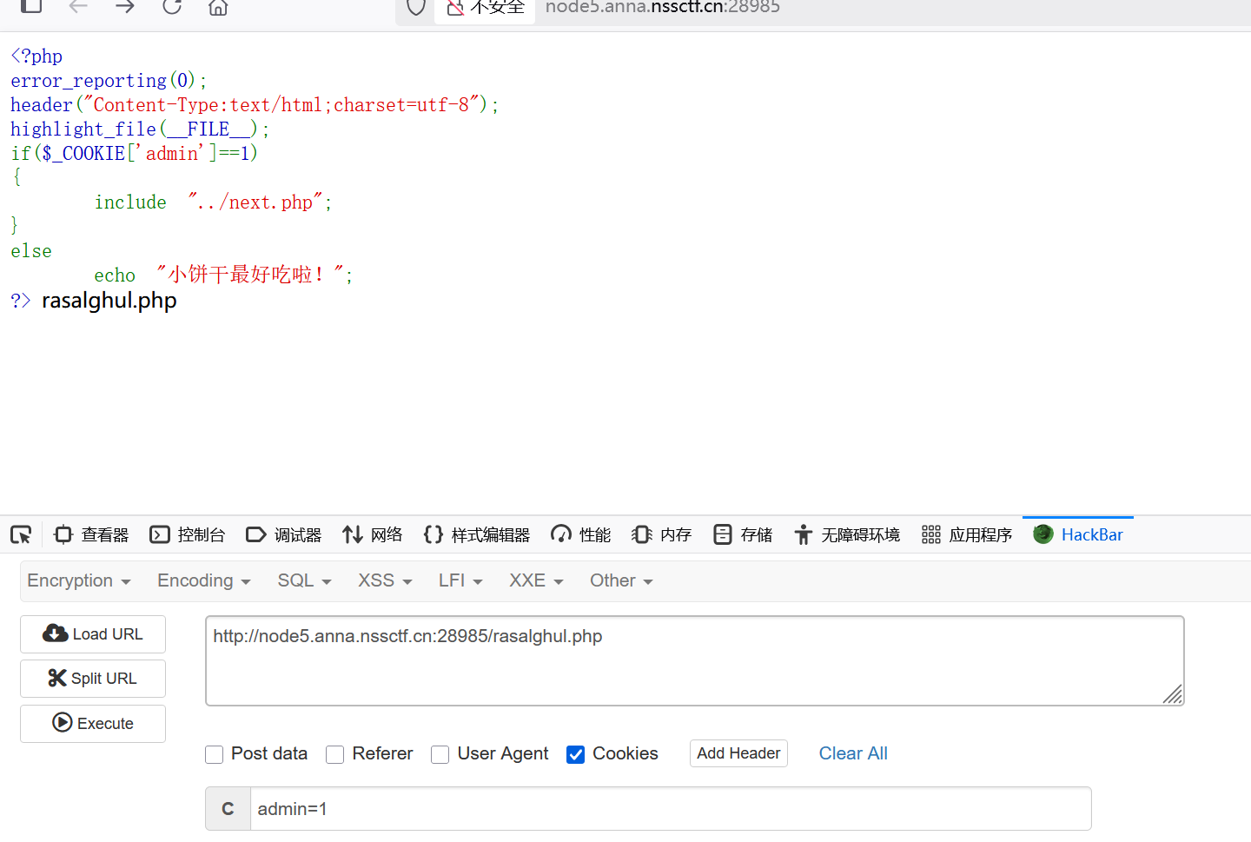Switch to the HackBar tab

[x=1078, y=534]
